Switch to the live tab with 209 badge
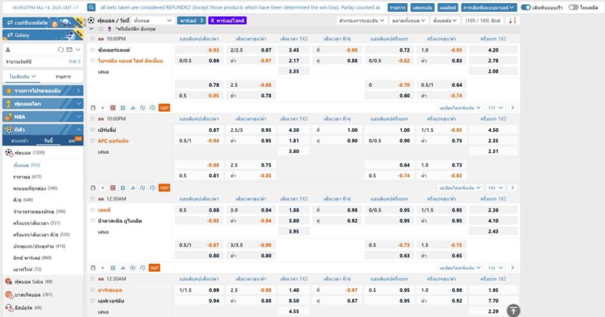This screenshot has height=317, width=605. point(73,140)
